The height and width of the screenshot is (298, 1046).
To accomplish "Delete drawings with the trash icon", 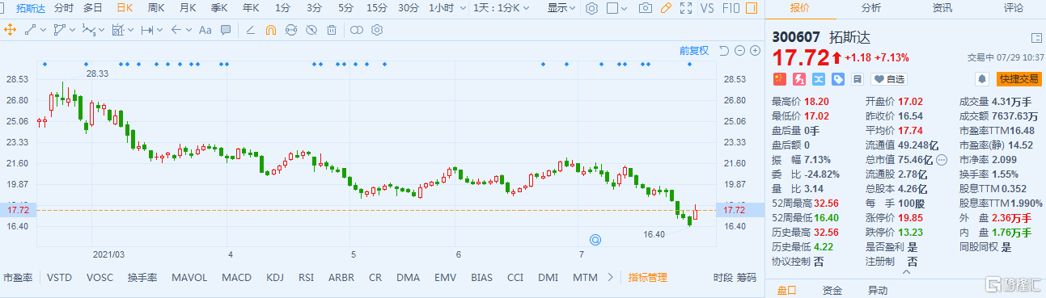I will [x=332, y=30].
